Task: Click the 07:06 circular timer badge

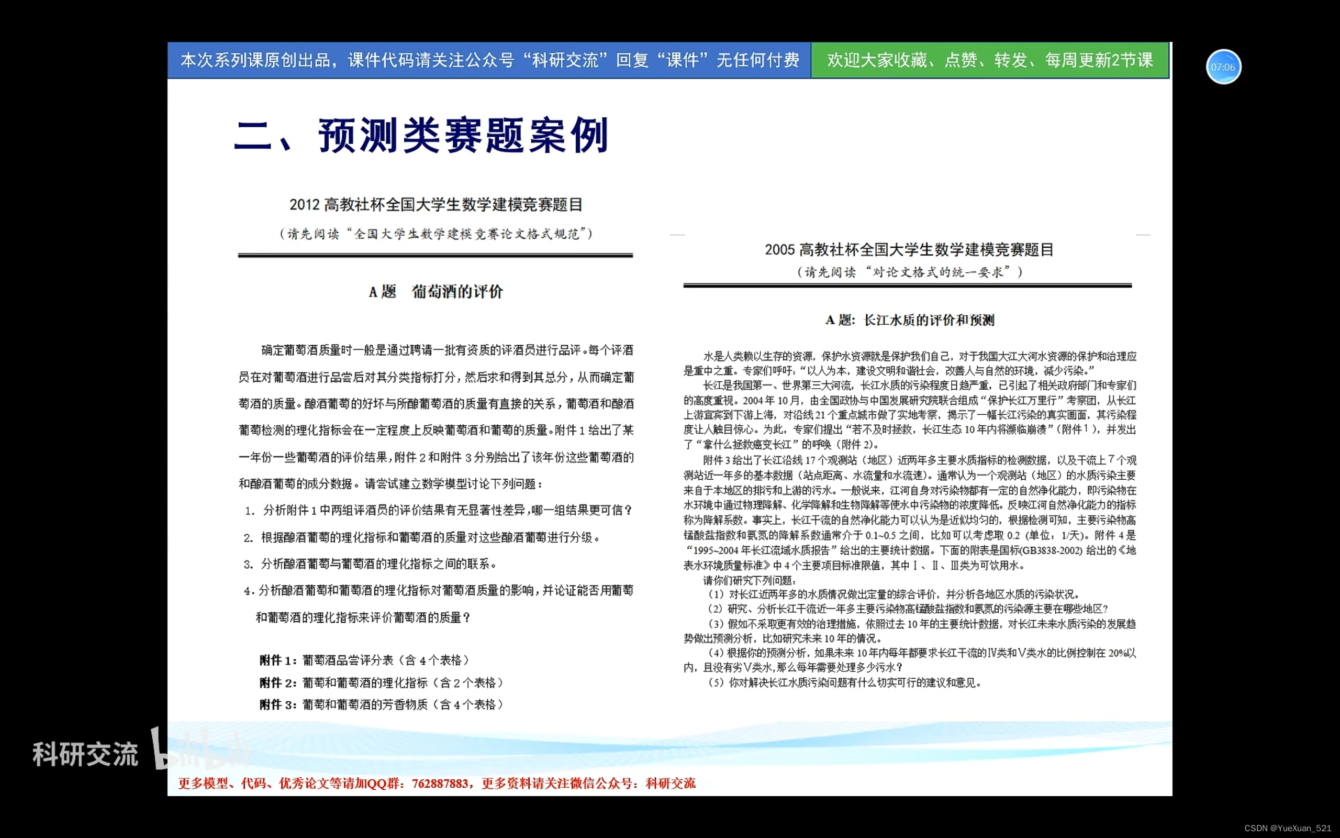Action: 1223,67
